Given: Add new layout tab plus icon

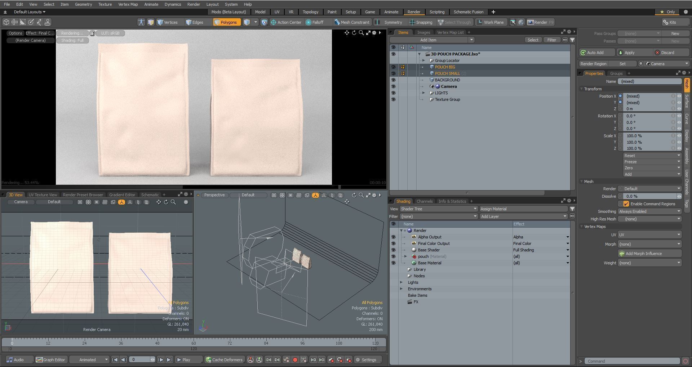Looking at the screenshot, I should pos(493,12).
